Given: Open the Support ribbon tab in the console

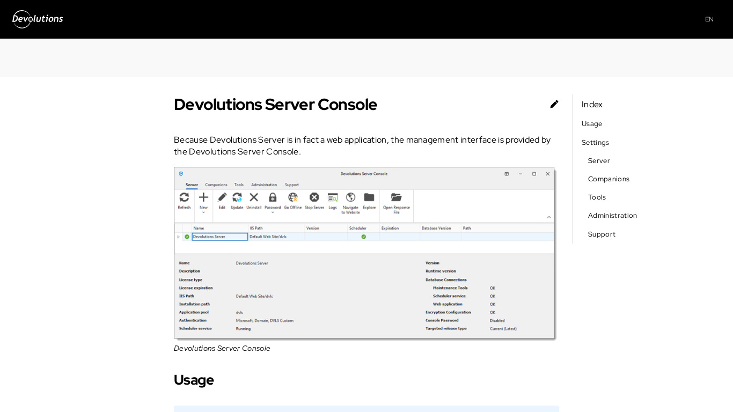Looking at the screenshot, I should (x=292, y=185).
